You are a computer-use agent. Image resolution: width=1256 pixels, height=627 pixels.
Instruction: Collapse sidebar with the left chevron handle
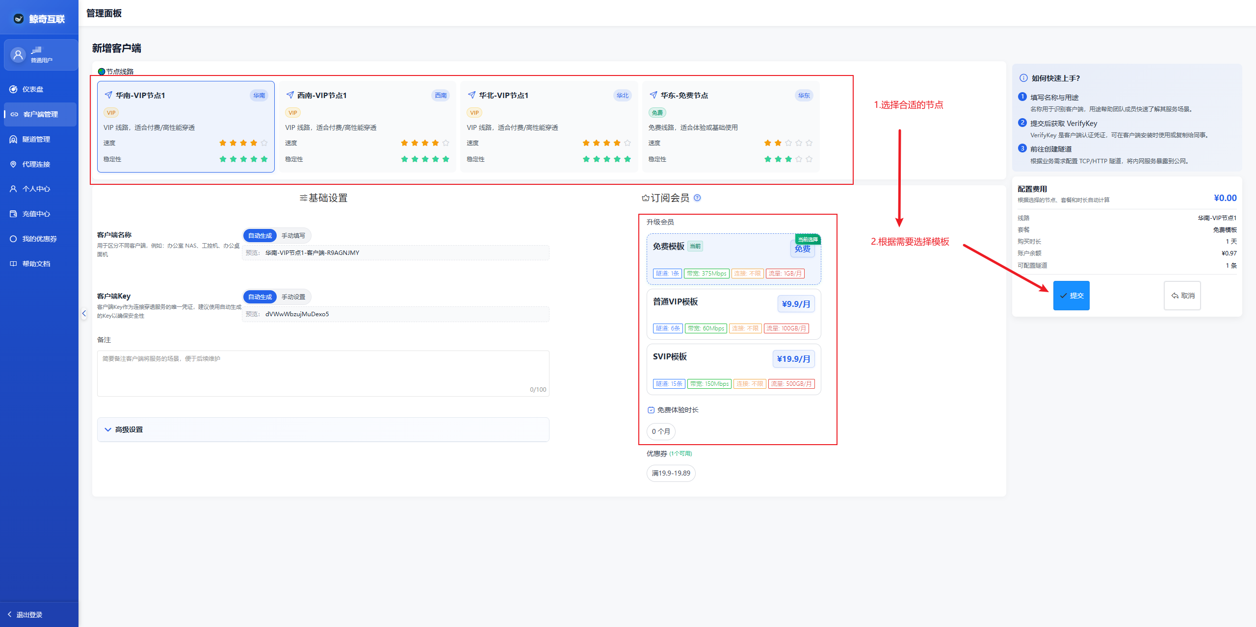click(x=84, y=313)
